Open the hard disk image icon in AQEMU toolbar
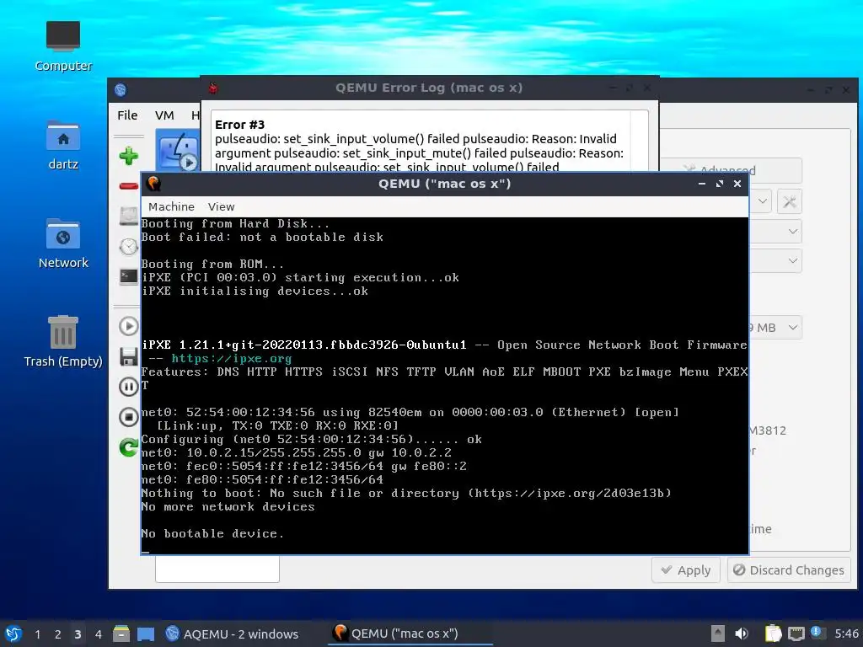The image size is (863, 647). 129,216
